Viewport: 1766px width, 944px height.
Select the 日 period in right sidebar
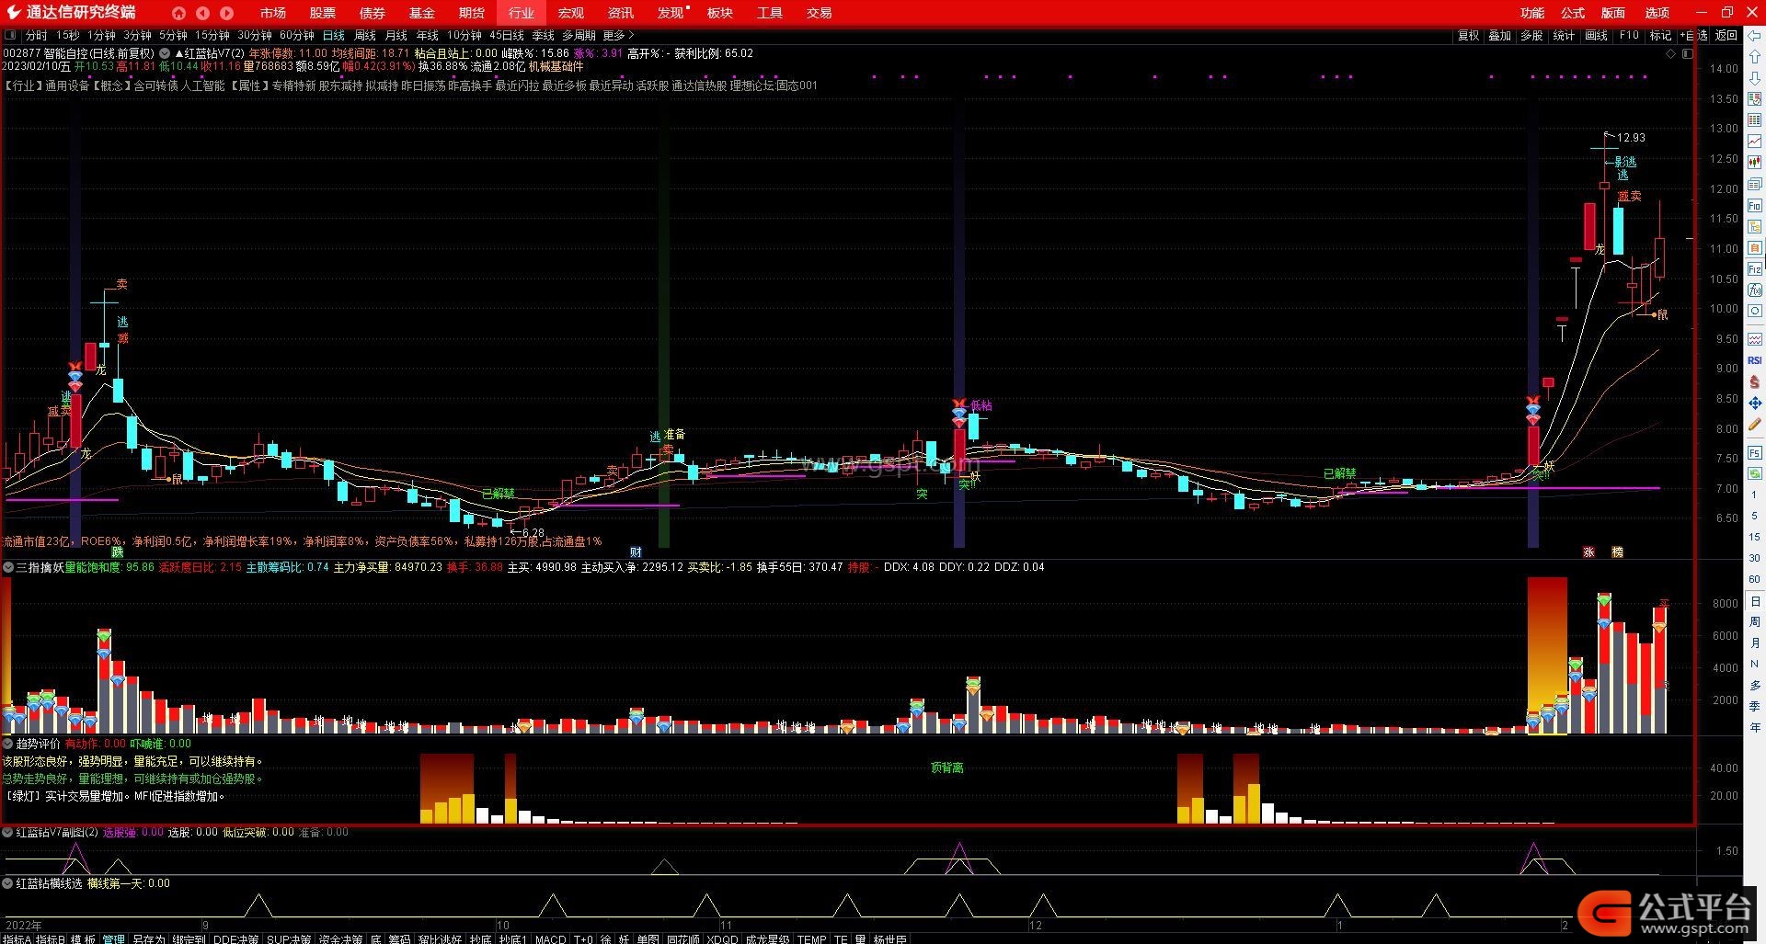coord(1755,600)
